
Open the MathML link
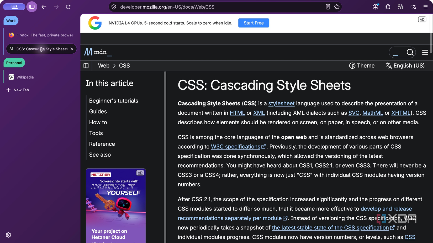tap(373, 113)
